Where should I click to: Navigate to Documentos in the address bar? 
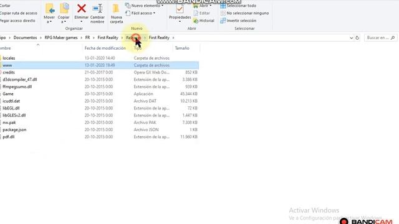click(x=25, y=37)
